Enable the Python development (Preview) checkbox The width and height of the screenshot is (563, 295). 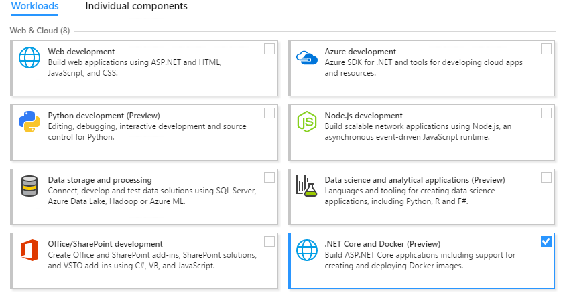269,113
